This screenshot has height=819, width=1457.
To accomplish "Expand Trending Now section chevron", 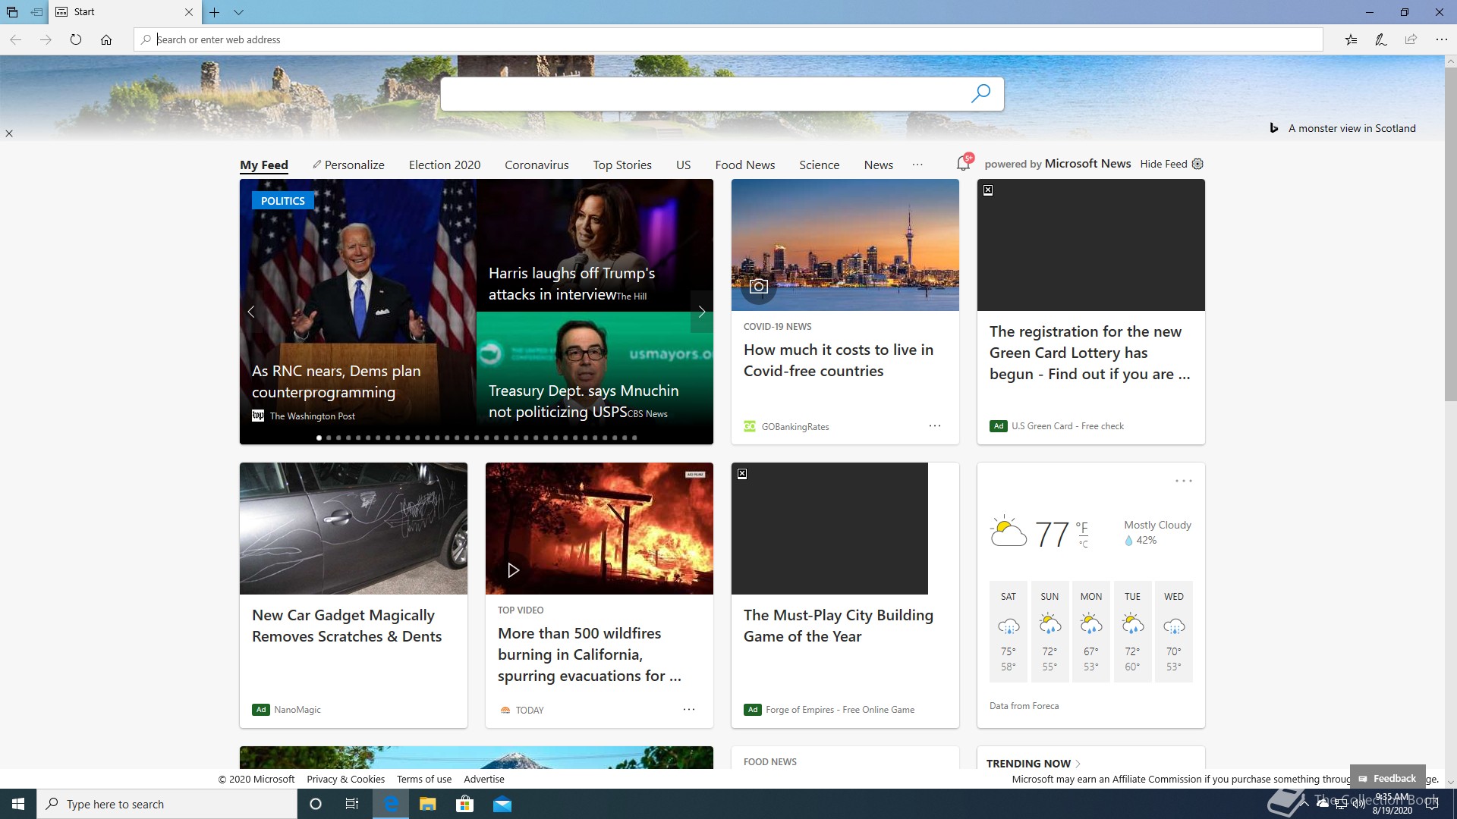I will click(x=1078, y=764).
